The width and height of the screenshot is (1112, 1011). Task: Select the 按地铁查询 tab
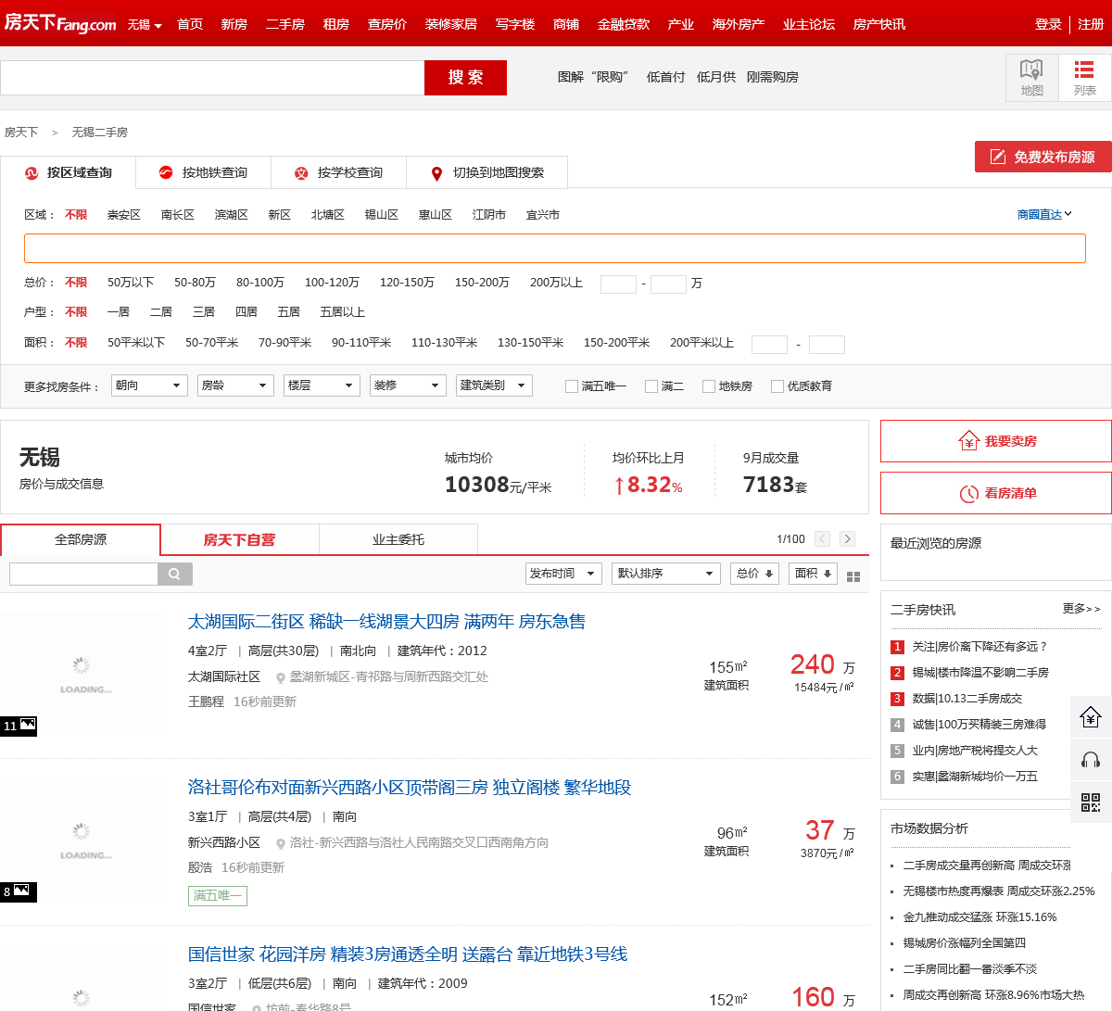tap(203, 172)
